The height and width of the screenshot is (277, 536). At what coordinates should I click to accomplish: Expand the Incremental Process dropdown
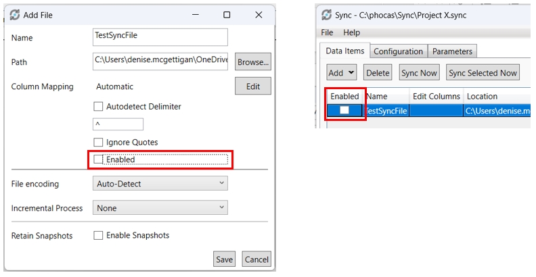(x=160, y=208)
